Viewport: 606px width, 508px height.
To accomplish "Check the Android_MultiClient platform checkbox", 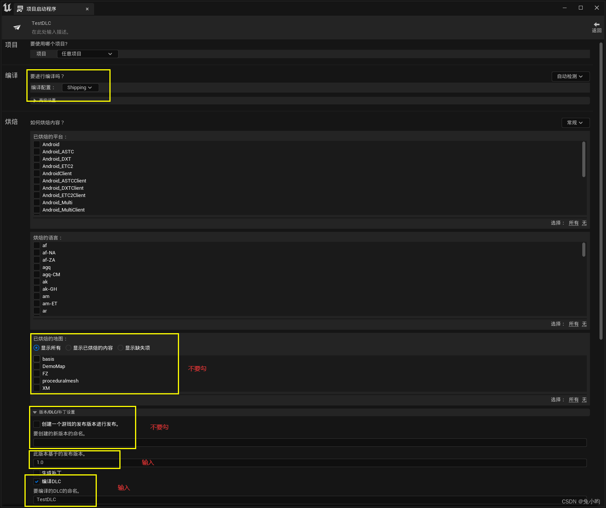I will click(37, 210).
